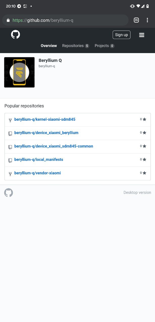
Task: Click the footer GitHub logo
Action: [x=9, y=193]
